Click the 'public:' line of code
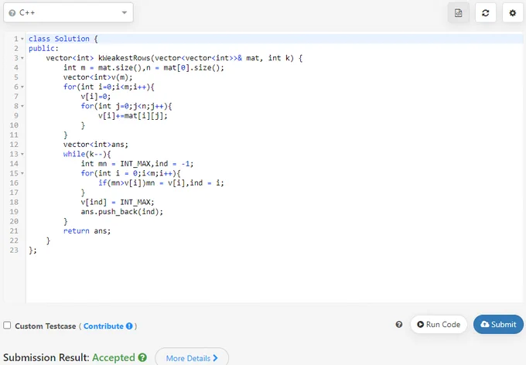Image resolution: width=526 pixels, height=365 pixels. click(43, 49)
